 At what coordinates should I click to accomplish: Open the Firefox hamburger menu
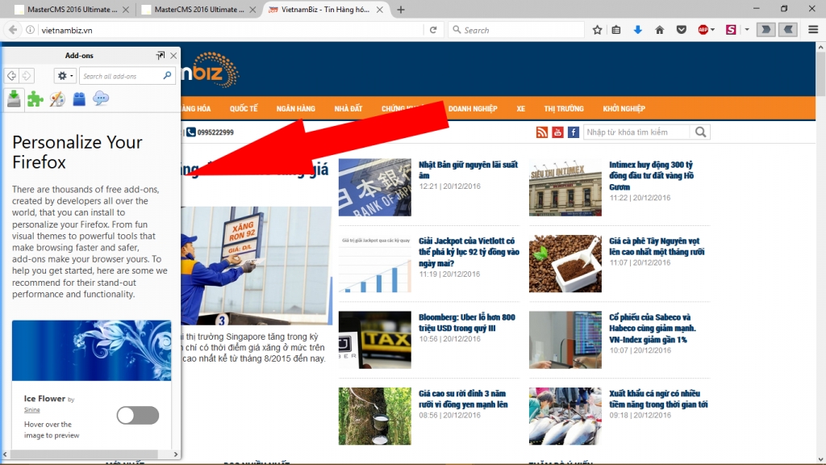(813, 30)
